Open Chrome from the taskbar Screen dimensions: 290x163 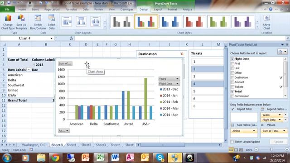coord(55,158)
